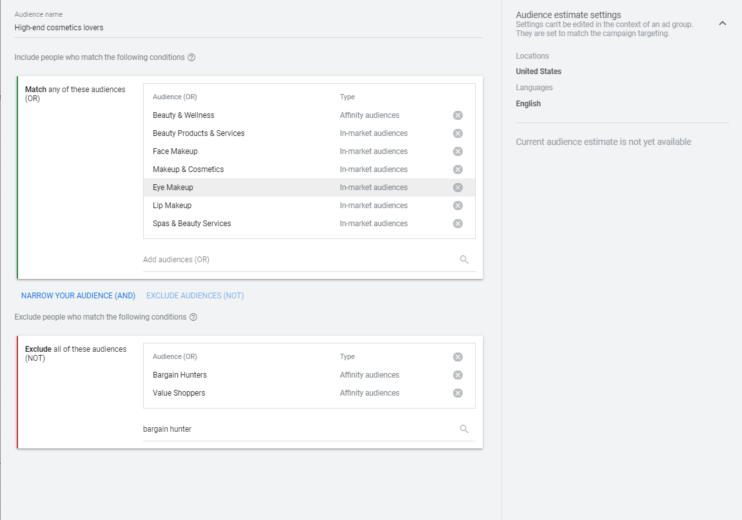Open help tooltip for exclude conditions

pyautogui.click(x=193, y=317)
